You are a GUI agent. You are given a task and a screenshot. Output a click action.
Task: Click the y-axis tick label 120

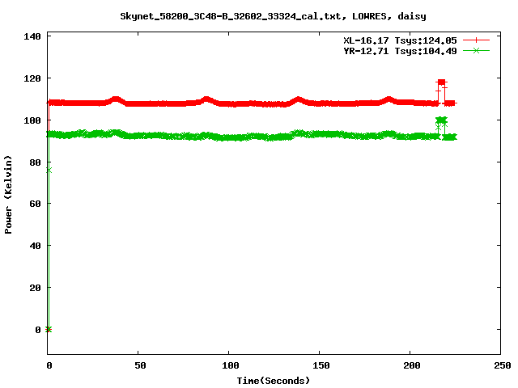[32, 78]
